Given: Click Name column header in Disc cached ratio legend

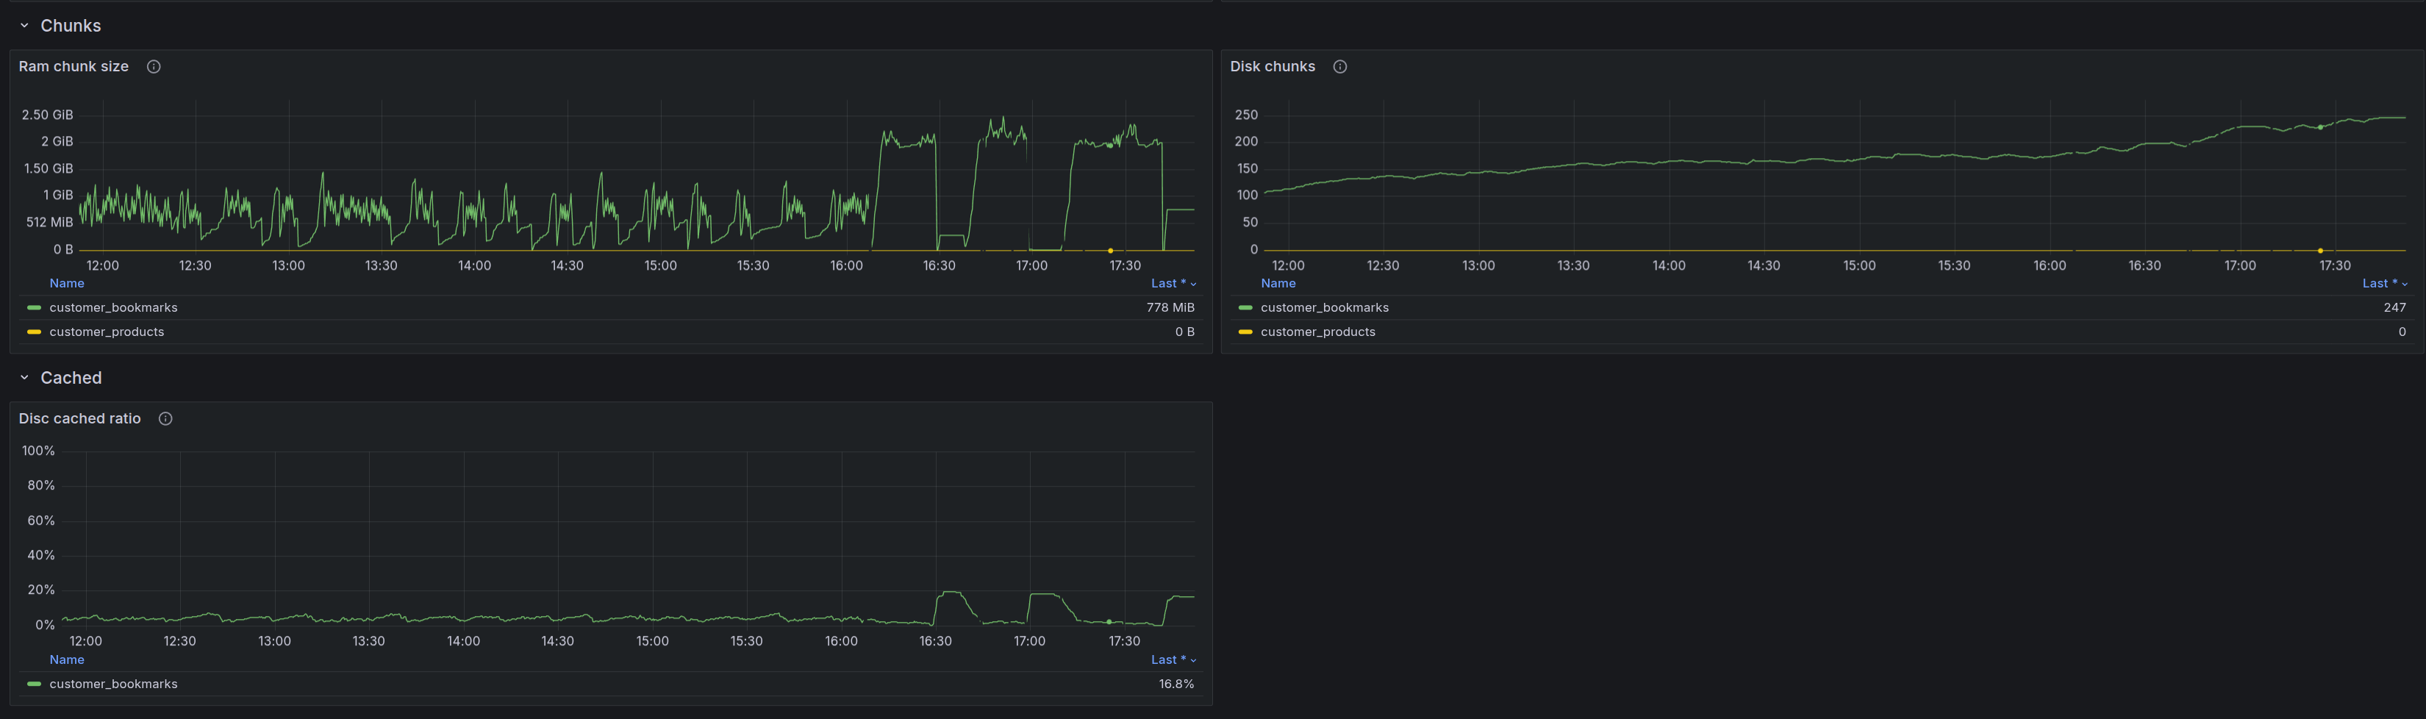Looking at the screenshot, I should point(67,659).
